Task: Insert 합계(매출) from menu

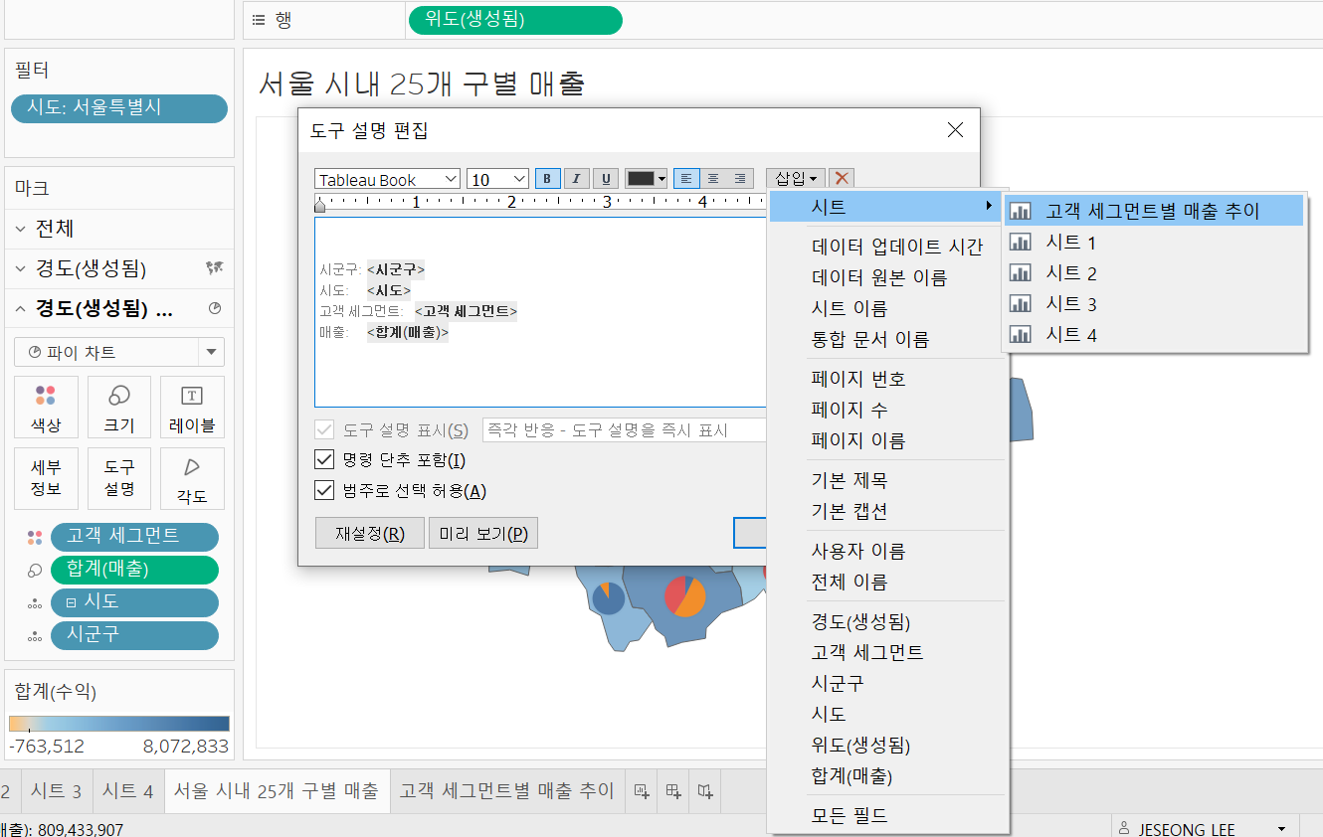Action: [851, 775]
